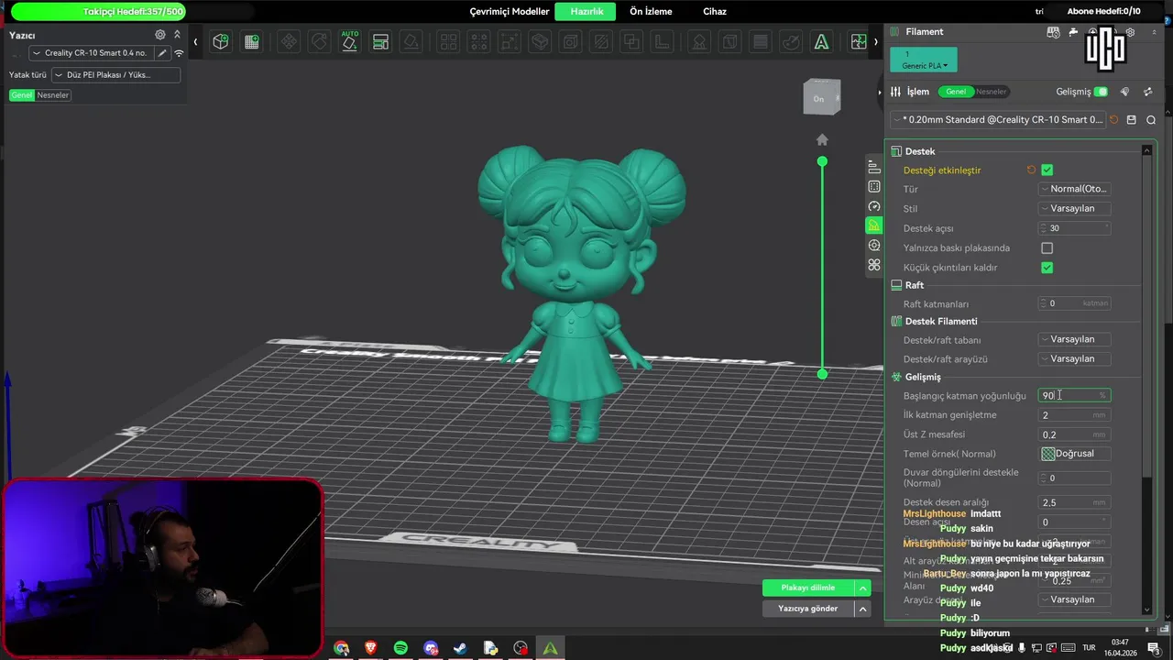Uncheck Desteği etkinleştir checkbox
This screenshot has height=660, width=1173.
pyautogui.click(x=1047, y=170)
